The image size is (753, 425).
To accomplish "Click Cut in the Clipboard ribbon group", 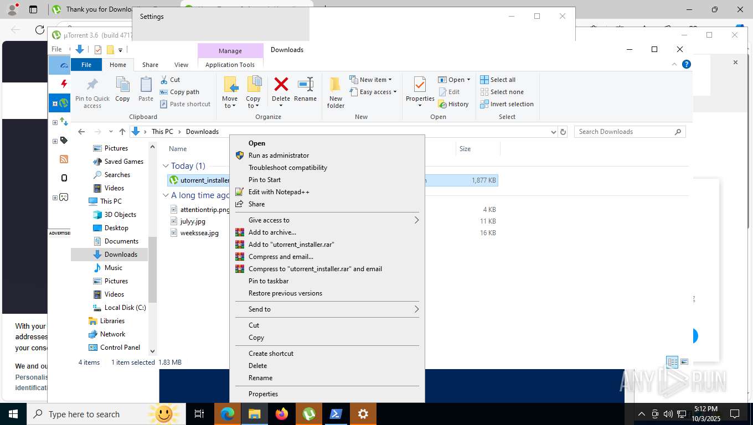I will [170, 80].
